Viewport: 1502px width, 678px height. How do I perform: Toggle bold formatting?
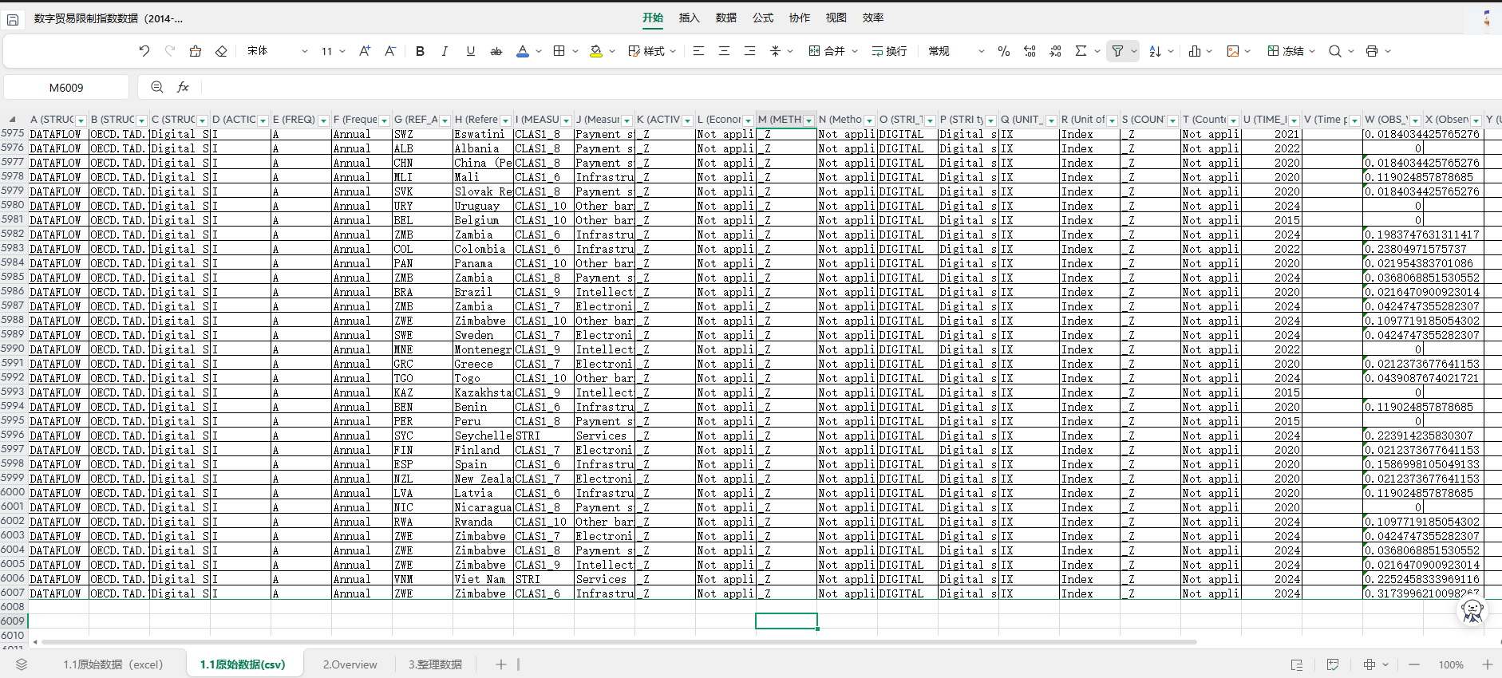click(420, 51)
